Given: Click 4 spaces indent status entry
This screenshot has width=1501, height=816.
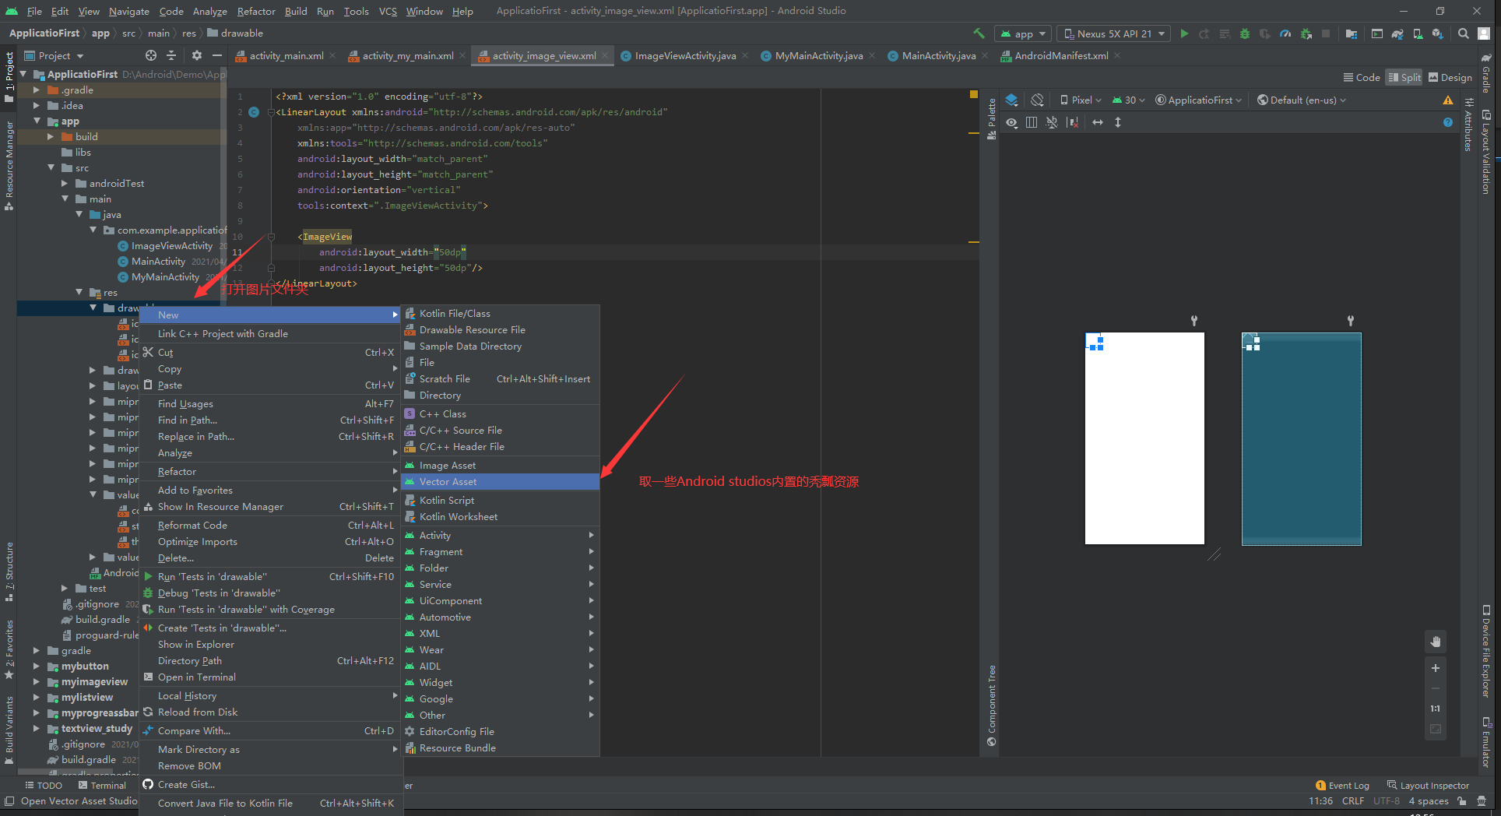Looking at the screenshot, I should point(1429,801).
